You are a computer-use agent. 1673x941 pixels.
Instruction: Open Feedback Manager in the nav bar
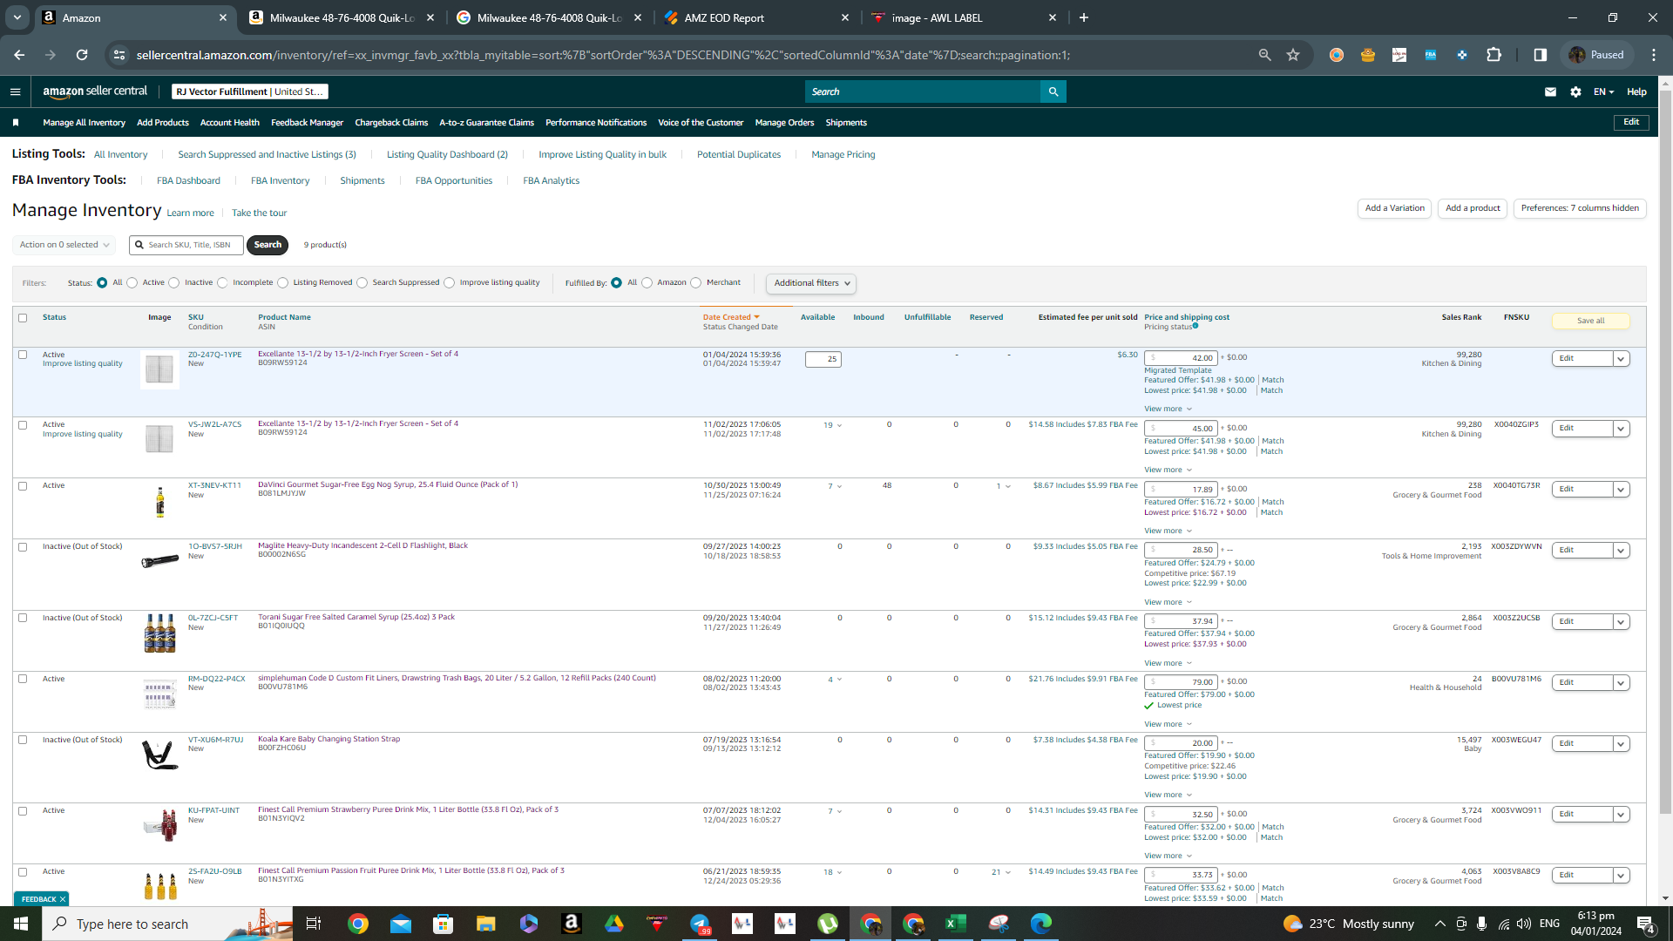(x=307, y=123)
